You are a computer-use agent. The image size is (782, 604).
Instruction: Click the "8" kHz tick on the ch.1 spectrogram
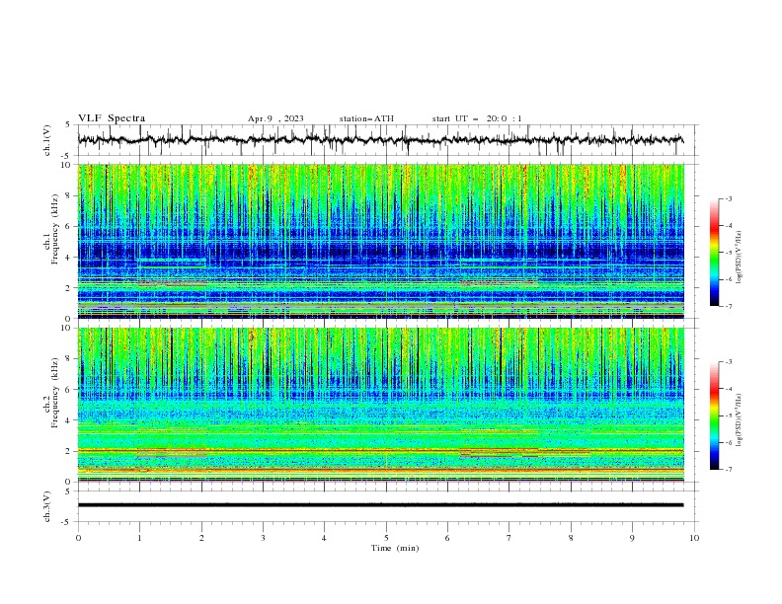pyautogui.click(x=70, y=195)
